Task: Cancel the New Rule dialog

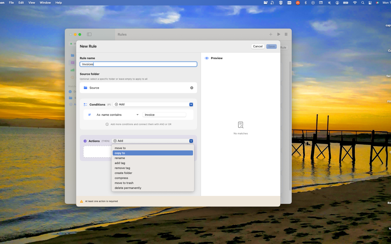Action: tap(258, 46)
